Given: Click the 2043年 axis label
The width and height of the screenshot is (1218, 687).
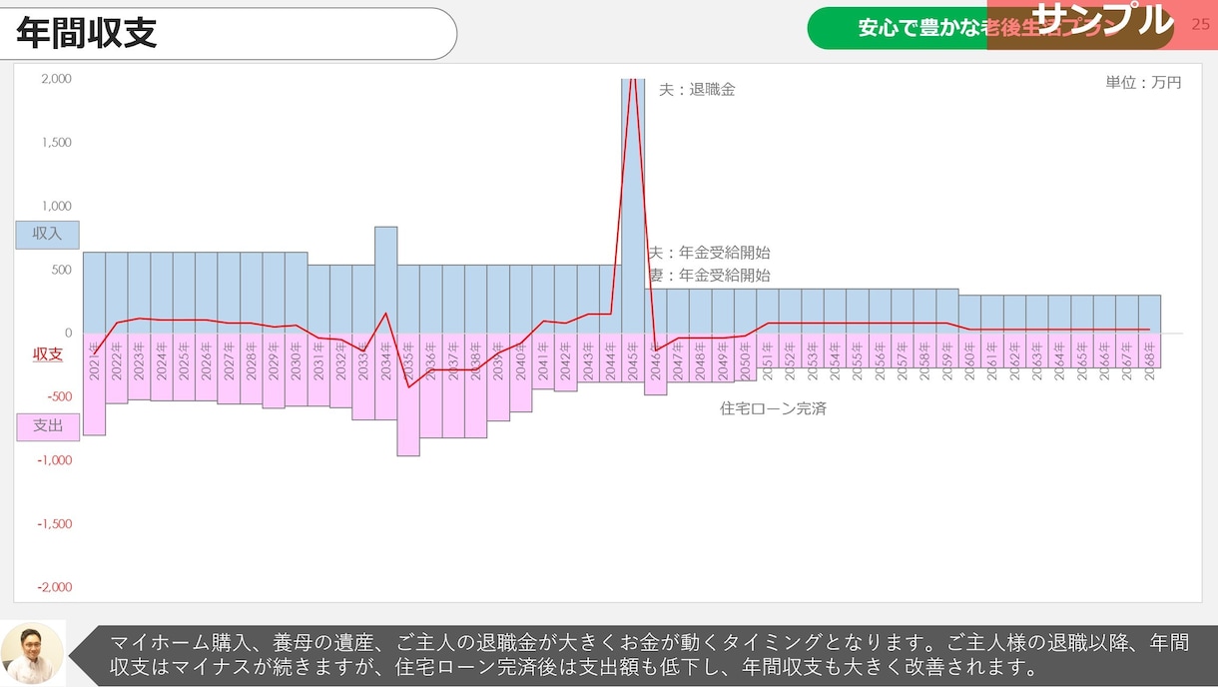Looking at the screenshot, I should pos(588,361).
